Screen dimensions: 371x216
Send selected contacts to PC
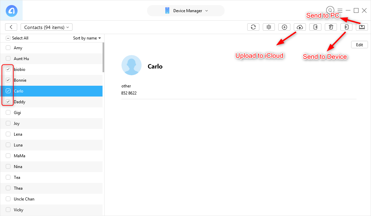click(362, 27)
